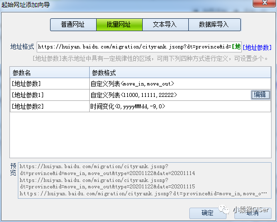Select the [地址参数] row name cell

[x=50, y=84]
